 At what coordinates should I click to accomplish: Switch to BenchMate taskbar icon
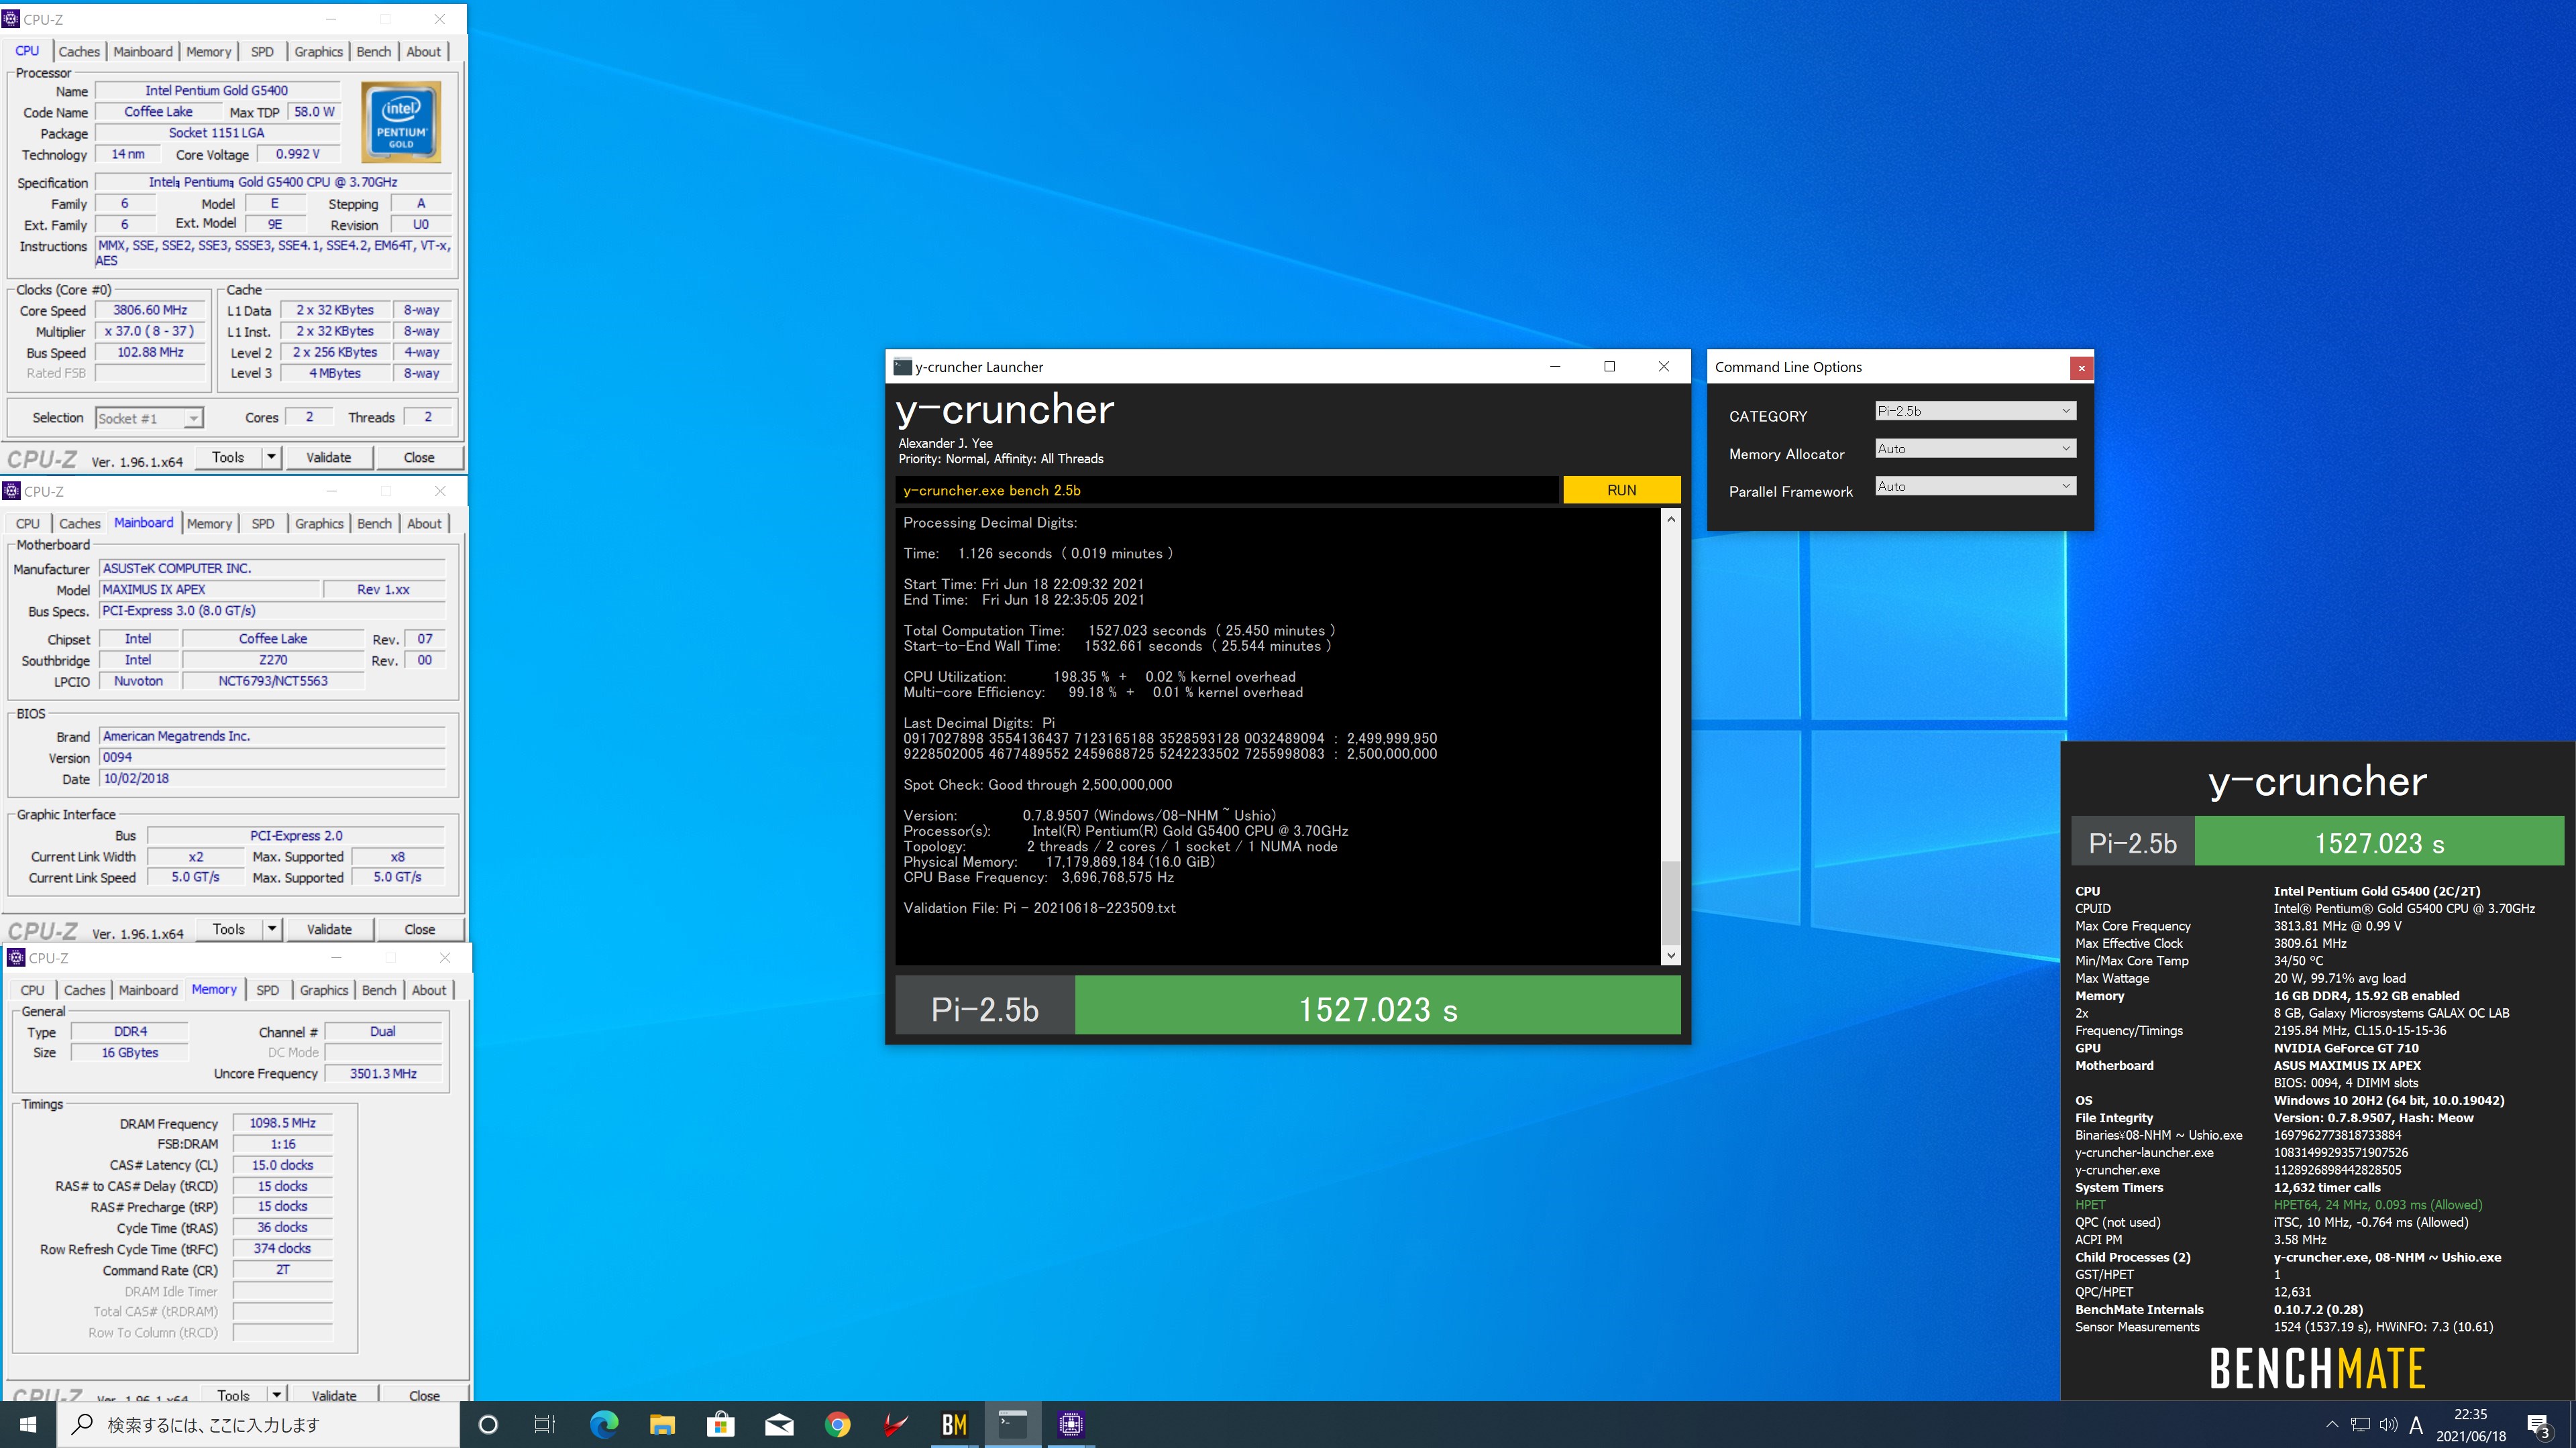tap(954, 1424)
